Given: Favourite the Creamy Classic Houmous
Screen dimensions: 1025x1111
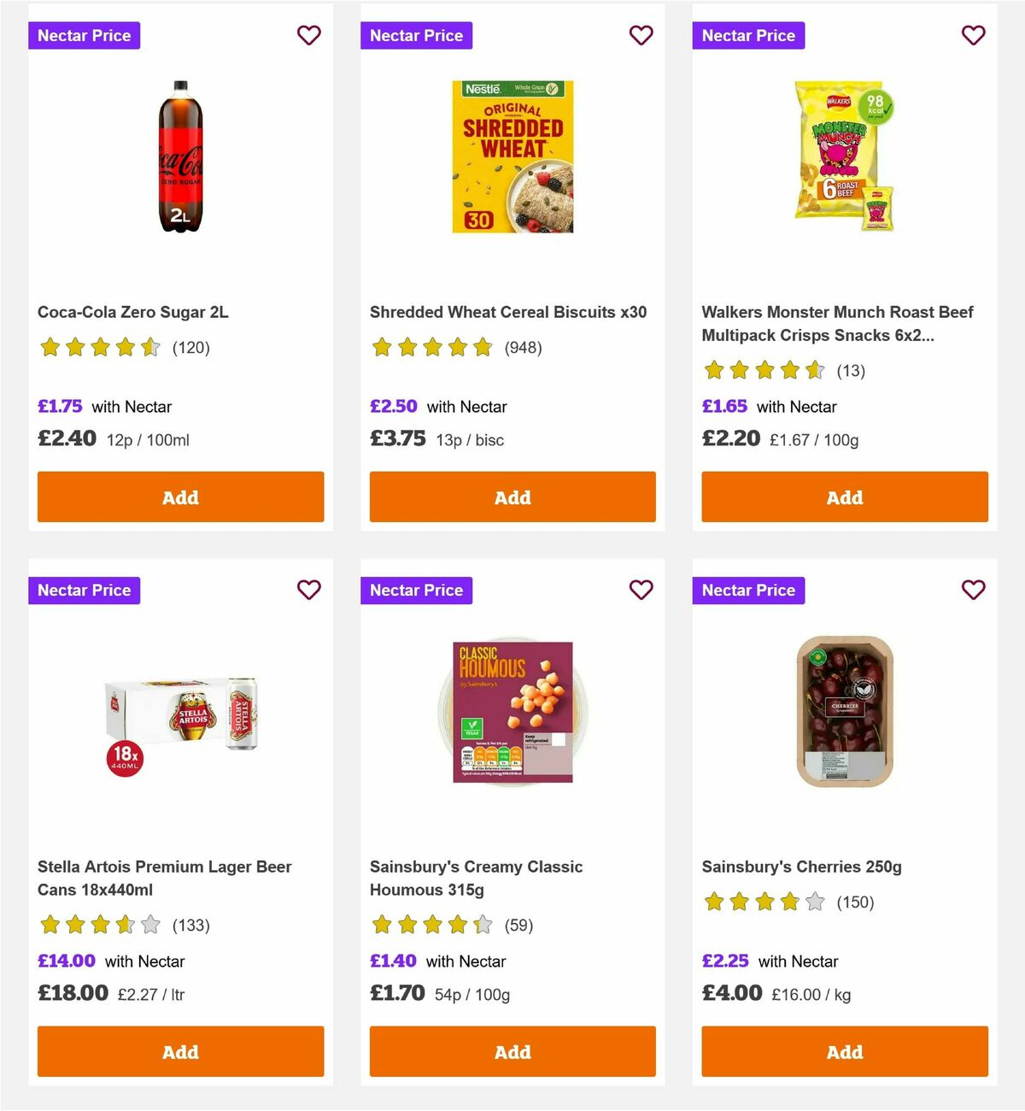Looking at the screenshot, I should 641,590.
